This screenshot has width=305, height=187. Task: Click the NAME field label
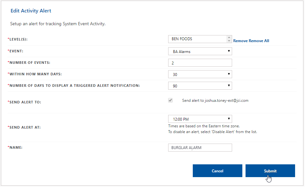(x=16, y=147)
